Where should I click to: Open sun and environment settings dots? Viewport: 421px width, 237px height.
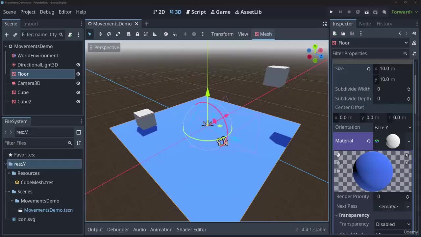tap(203, 34)
